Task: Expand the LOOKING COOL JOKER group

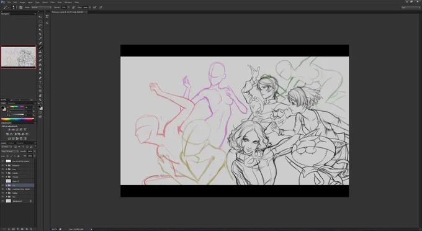Action: point(6,189)
